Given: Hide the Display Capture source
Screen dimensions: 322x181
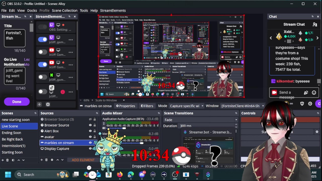Looking at the screenshot, I should coord(90,149).
